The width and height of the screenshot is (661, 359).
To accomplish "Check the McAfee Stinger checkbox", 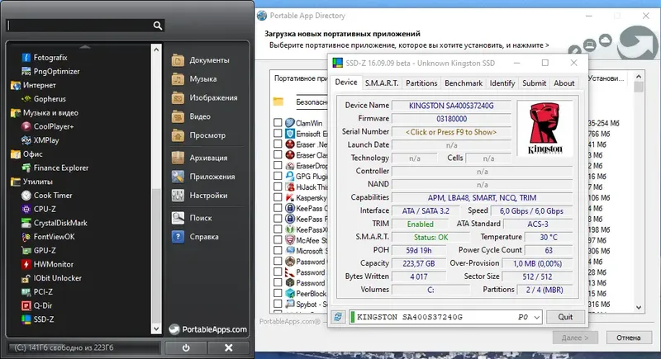I will [278, 240].
